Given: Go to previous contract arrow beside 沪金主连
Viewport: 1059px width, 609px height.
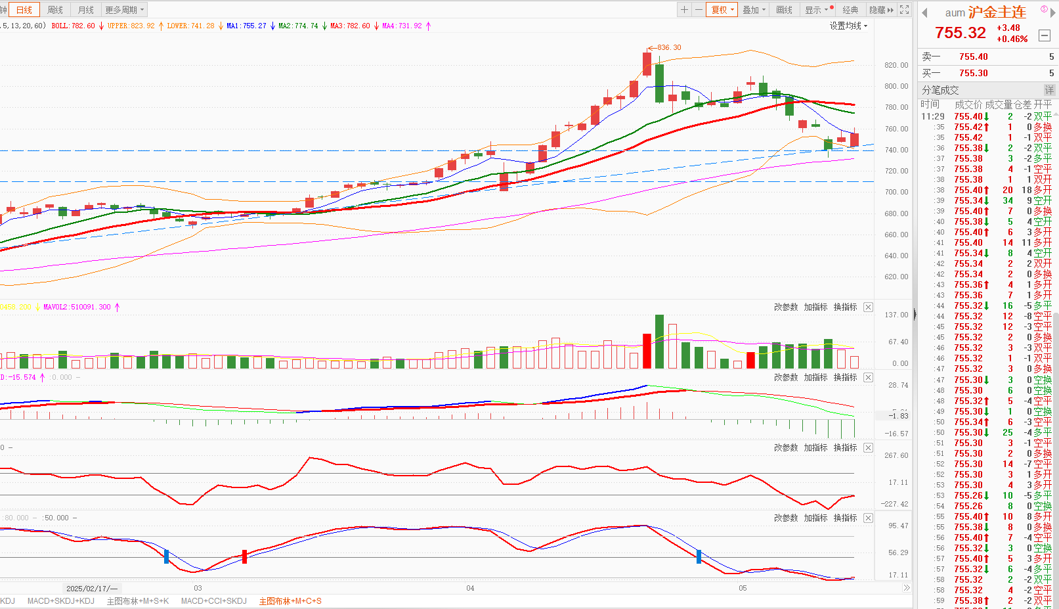Looking at the screenshot, I should coord(924,13).
